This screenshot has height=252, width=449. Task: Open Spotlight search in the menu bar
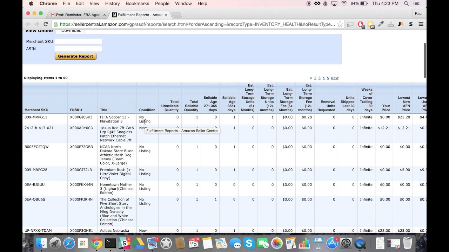pyautogui.click(x=406, y=3)
